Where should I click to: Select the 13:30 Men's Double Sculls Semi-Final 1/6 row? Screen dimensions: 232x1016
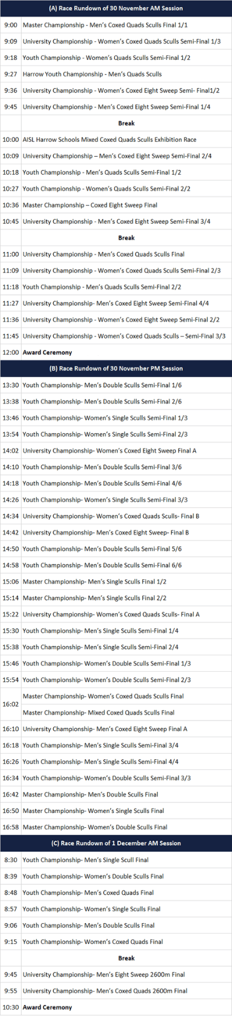click(116, 385)
